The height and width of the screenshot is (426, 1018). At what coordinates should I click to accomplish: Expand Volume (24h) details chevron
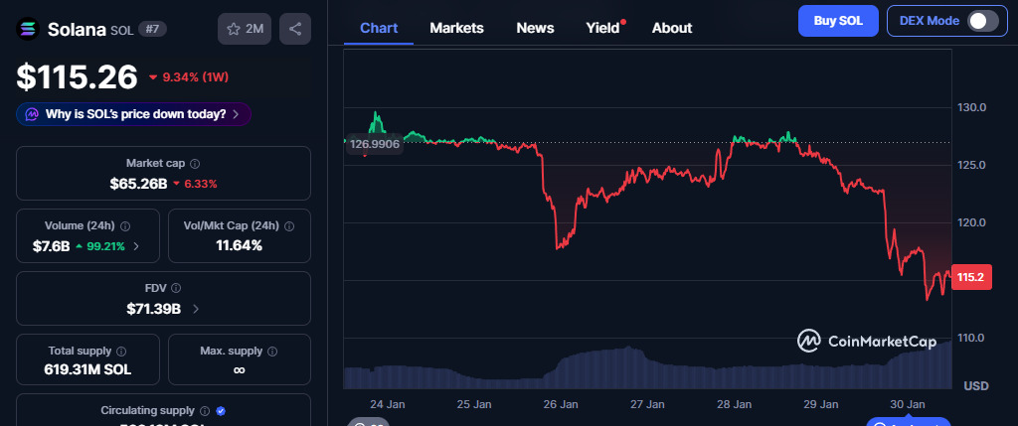pos(136,245)
